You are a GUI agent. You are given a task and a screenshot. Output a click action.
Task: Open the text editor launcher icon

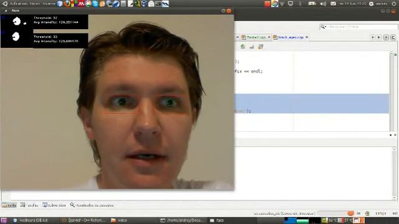point(130,4)
